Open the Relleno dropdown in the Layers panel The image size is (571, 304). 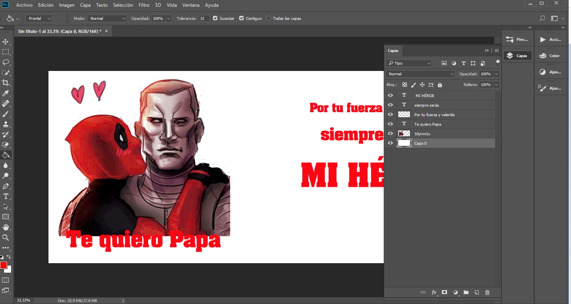click(496, 84)
